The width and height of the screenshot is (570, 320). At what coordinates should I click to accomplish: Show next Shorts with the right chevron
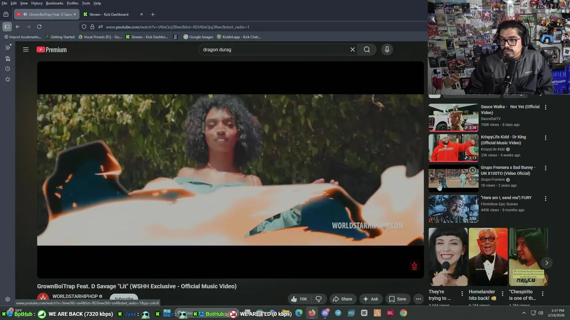coord(546,263)
